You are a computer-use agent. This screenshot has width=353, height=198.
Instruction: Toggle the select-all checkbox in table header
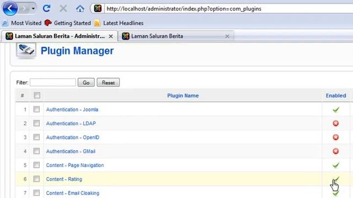coord(37,95)
